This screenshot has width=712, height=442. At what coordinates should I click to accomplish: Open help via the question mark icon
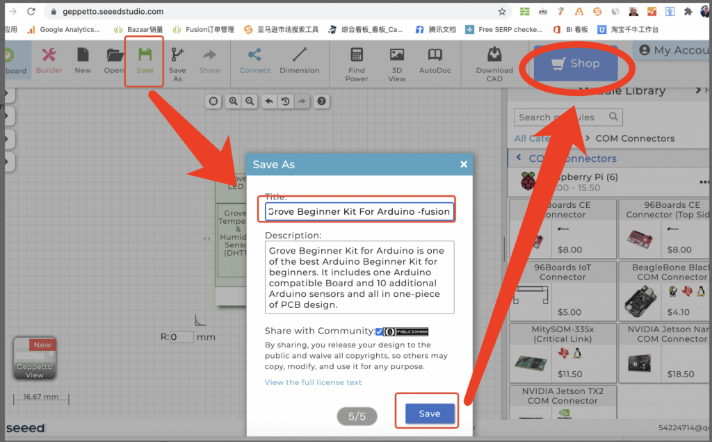(x=321, y=101)
